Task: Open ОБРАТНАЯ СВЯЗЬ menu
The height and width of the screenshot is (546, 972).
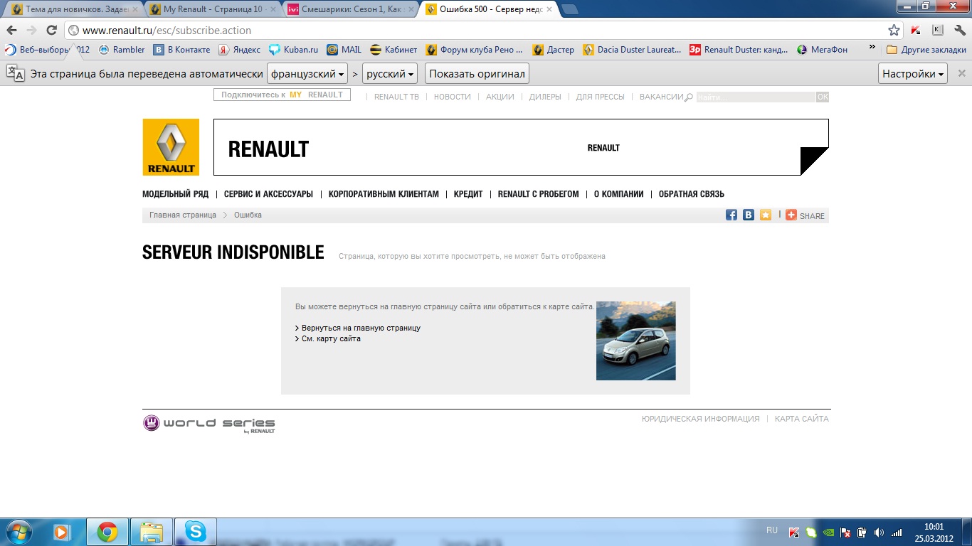Action: (x=692, y=194)
